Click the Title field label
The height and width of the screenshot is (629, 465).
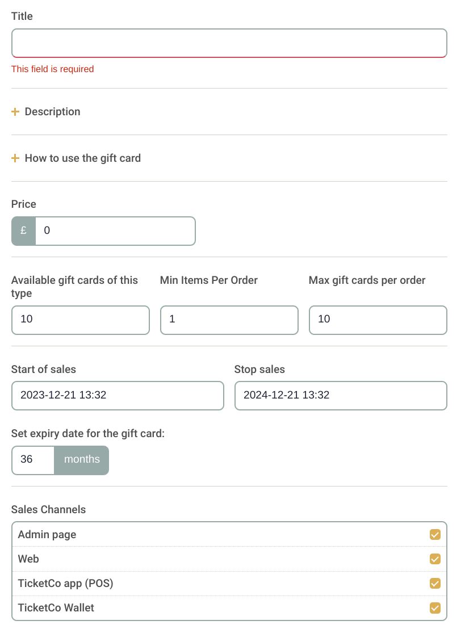tap(22, 16)
